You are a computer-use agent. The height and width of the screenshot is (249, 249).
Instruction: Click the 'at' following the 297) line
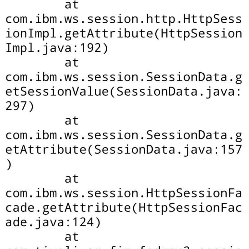tap(72, 121)
